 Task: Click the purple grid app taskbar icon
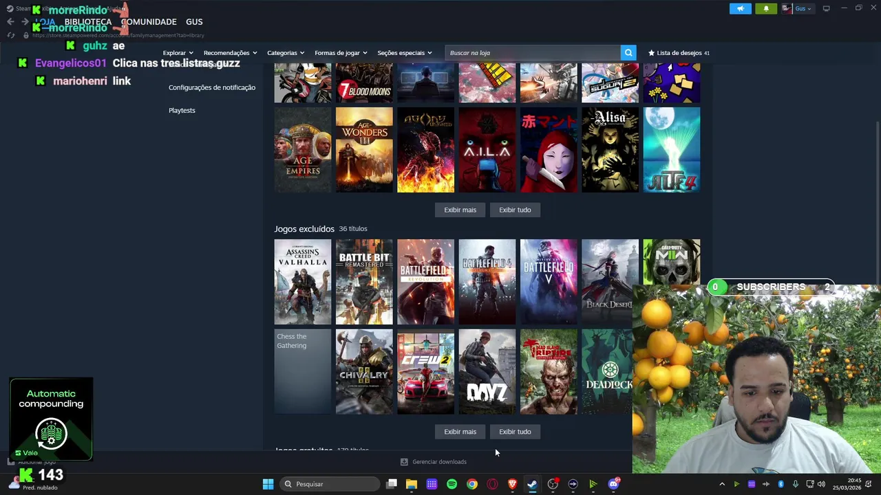[432, 484]
